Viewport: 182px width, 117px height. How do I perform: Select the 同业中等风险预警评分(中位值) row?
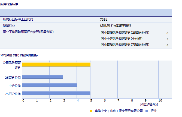(122, 39)
